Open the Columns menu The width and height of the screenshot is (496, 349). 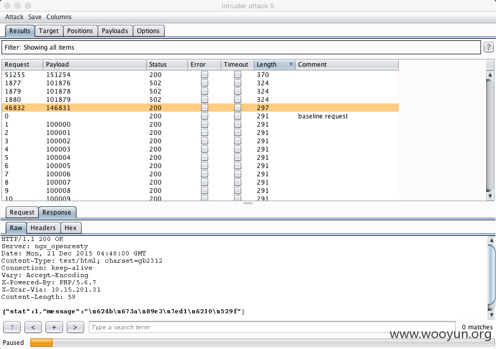pos(59,17)
